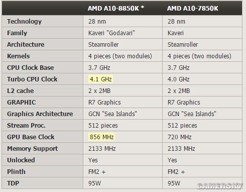This screenshot has width=246, height=192.
Task: Click the Memory Support row label
Action: [33, 149]
